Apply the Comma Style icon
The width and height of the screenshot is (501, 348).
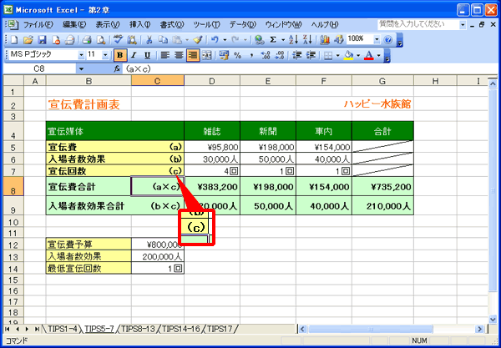(x=252, y=56)
